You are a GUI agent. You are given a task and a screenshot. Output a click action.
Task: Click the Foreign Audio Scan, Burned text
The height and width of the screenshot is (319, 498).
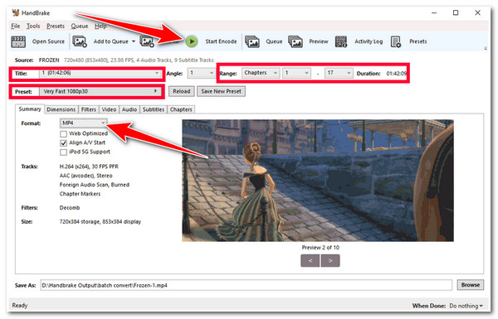95,185
